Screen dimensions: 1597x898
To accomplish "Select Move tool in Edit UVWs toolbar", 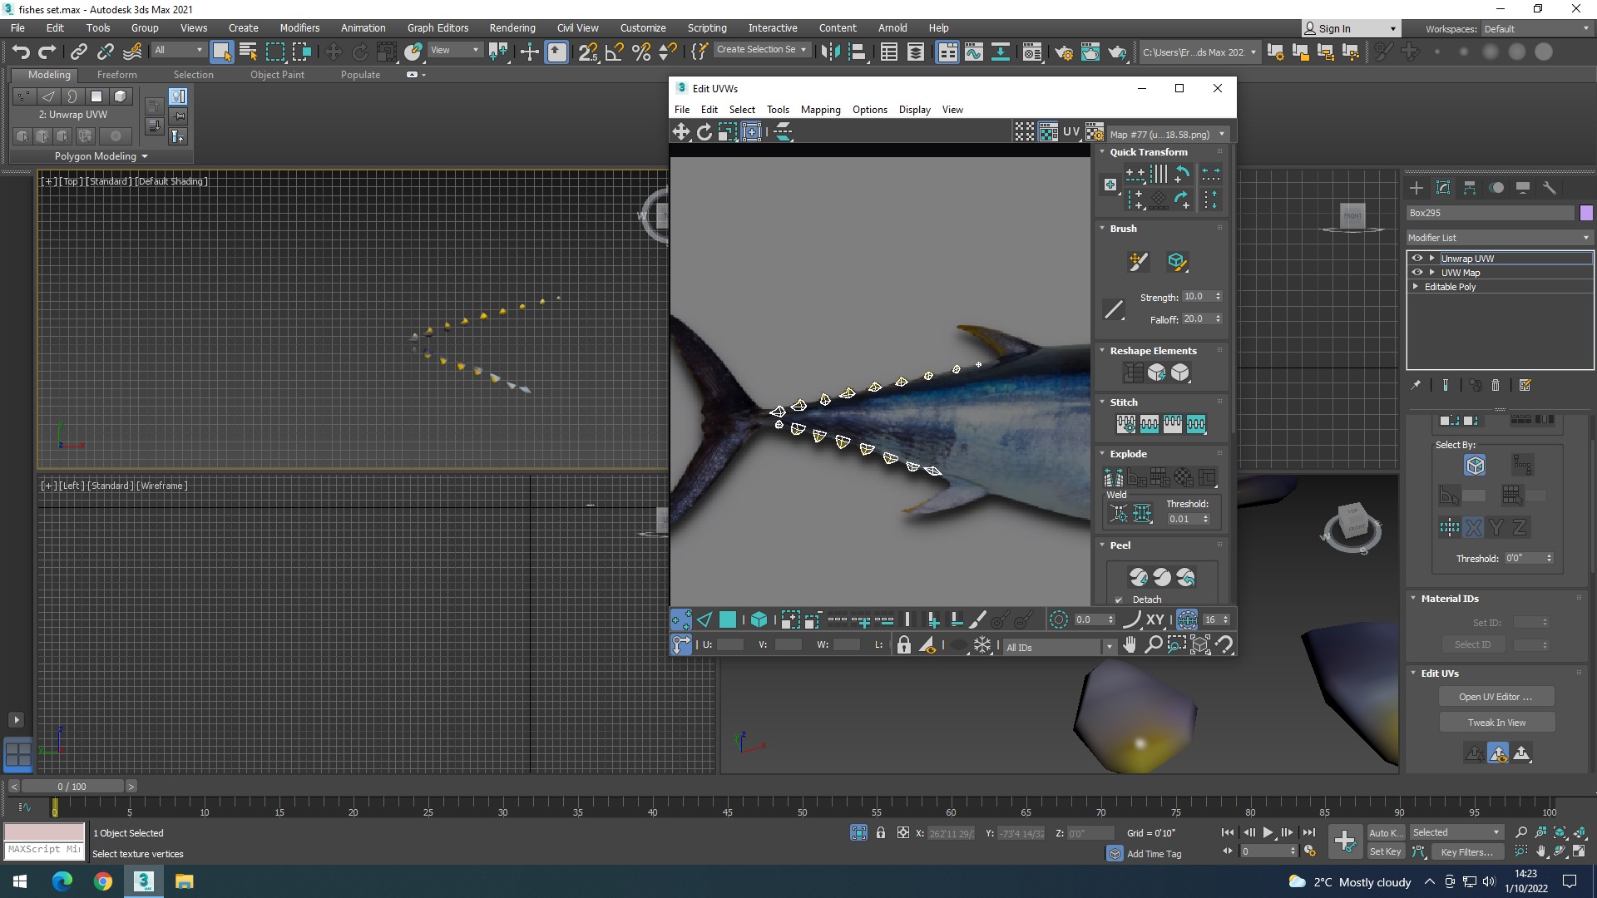I will [x=681, y=132].
